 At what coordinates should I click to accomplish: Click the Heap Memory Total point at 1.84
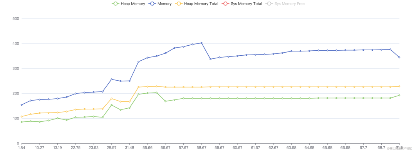point(22,117)
